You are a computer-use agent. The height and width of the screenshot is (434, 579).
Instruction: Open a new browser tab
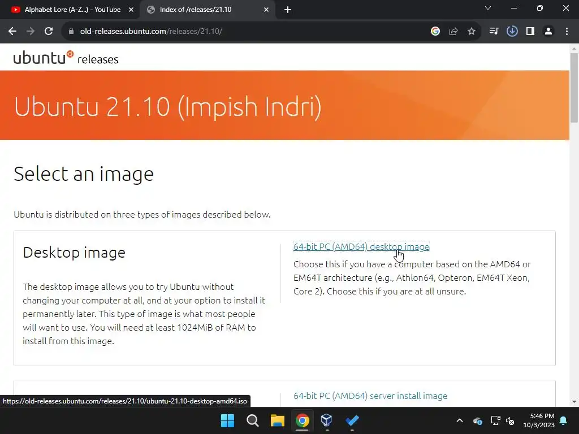pos(288,10)
